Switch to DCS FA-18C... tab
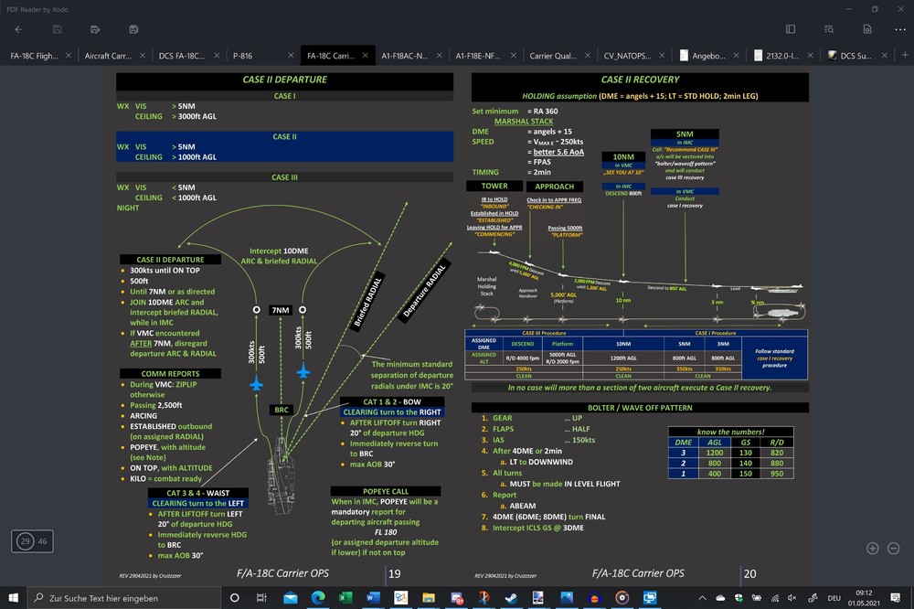914x609 pixels. (182, 56)
